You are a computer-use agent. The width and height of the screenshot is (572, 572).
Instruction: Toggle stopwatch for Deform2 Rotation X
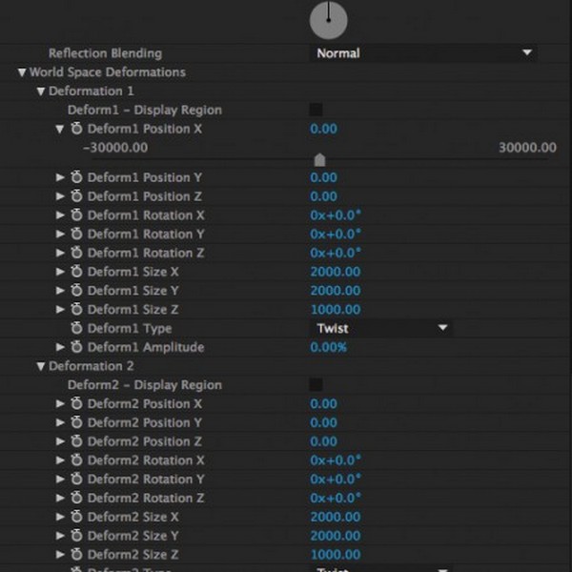pyautogui.click(x=76, y=460)
